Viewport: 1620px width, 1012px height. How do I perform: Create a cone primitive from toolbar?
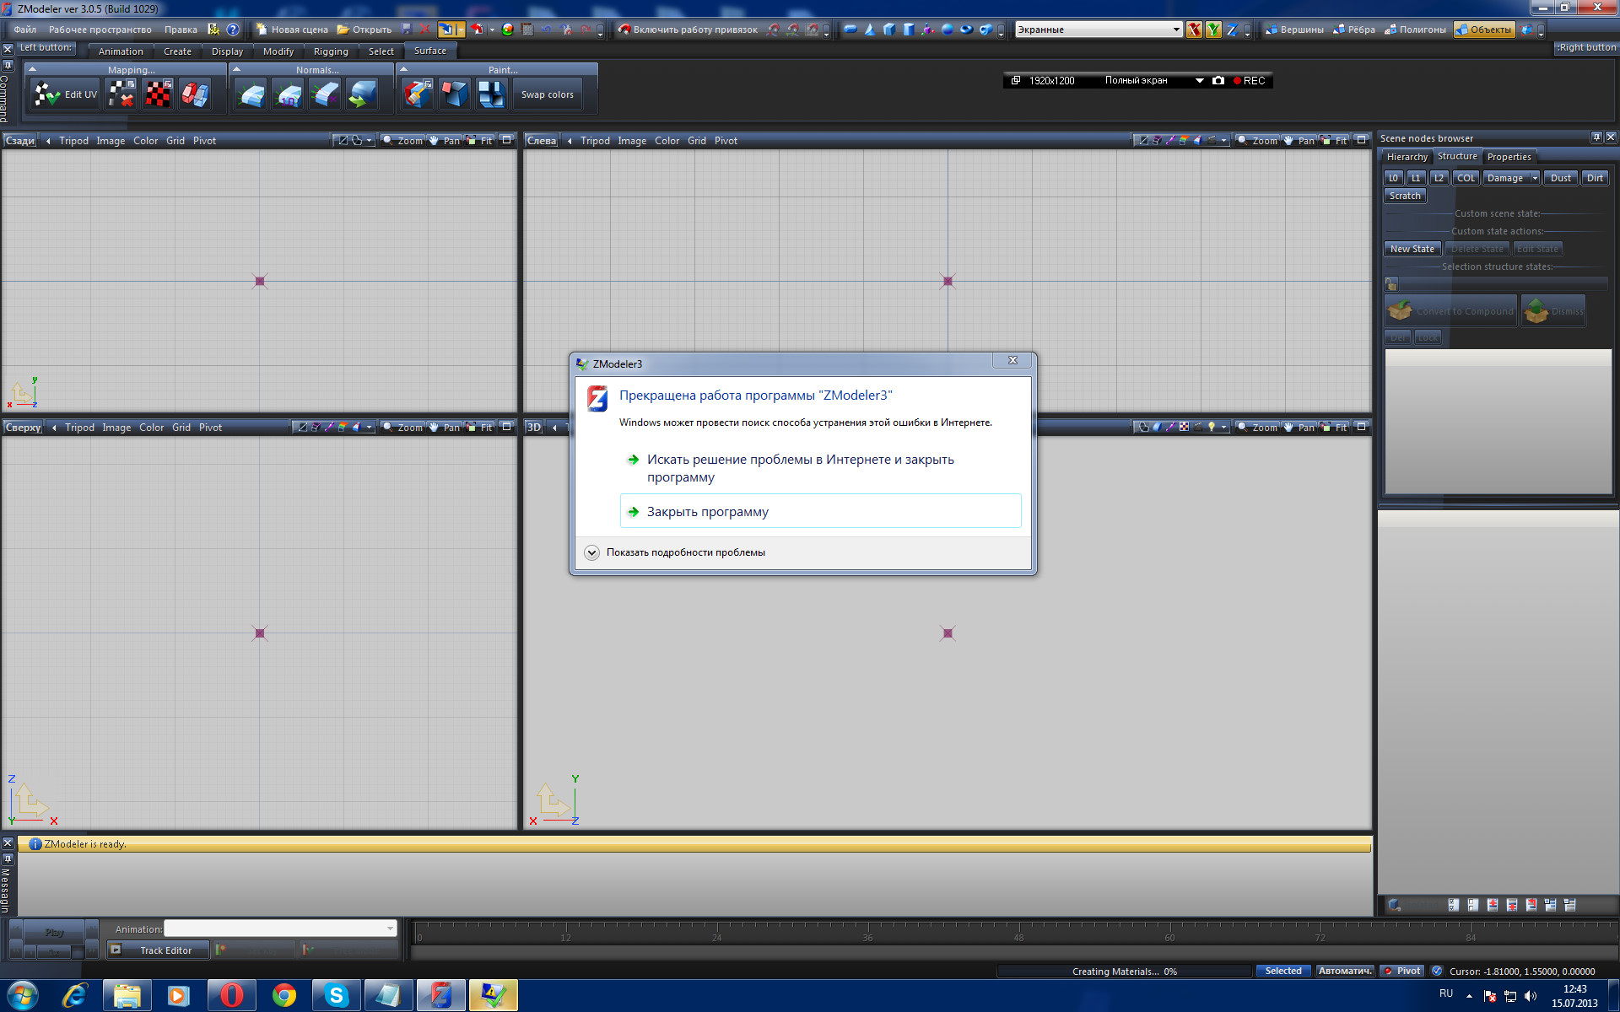[x=870, y=30]
